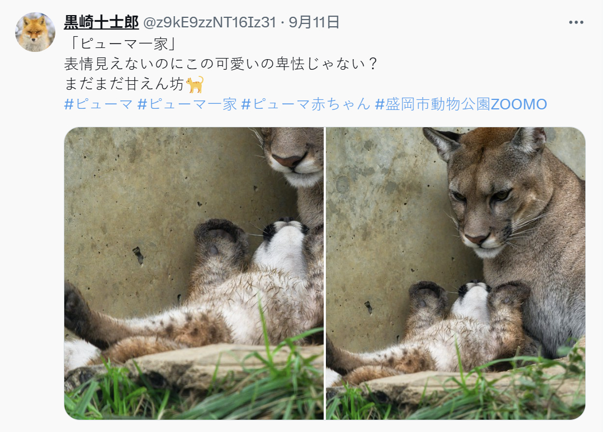Open the 黒崎十士郎 display name link
Screen dimensions: 606x432
pos(101,22)
